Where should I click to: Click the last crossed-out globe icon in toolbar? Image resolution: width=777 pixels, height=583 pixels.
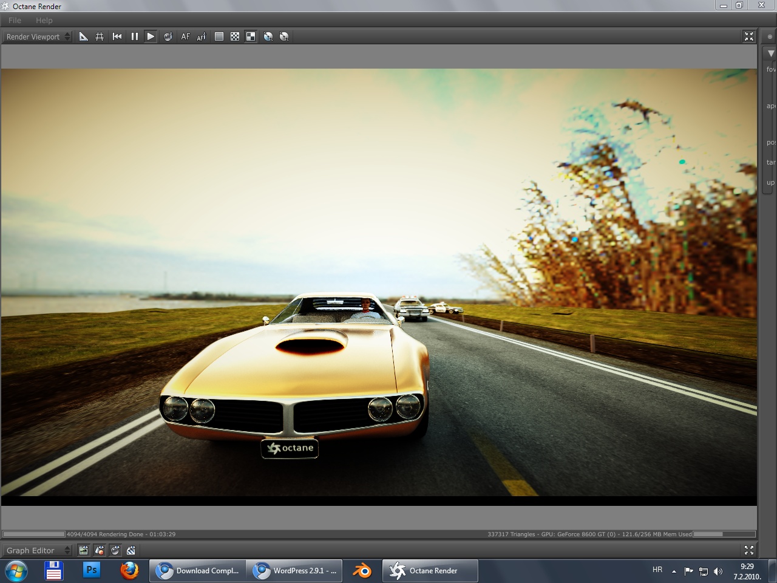(284, 36)
